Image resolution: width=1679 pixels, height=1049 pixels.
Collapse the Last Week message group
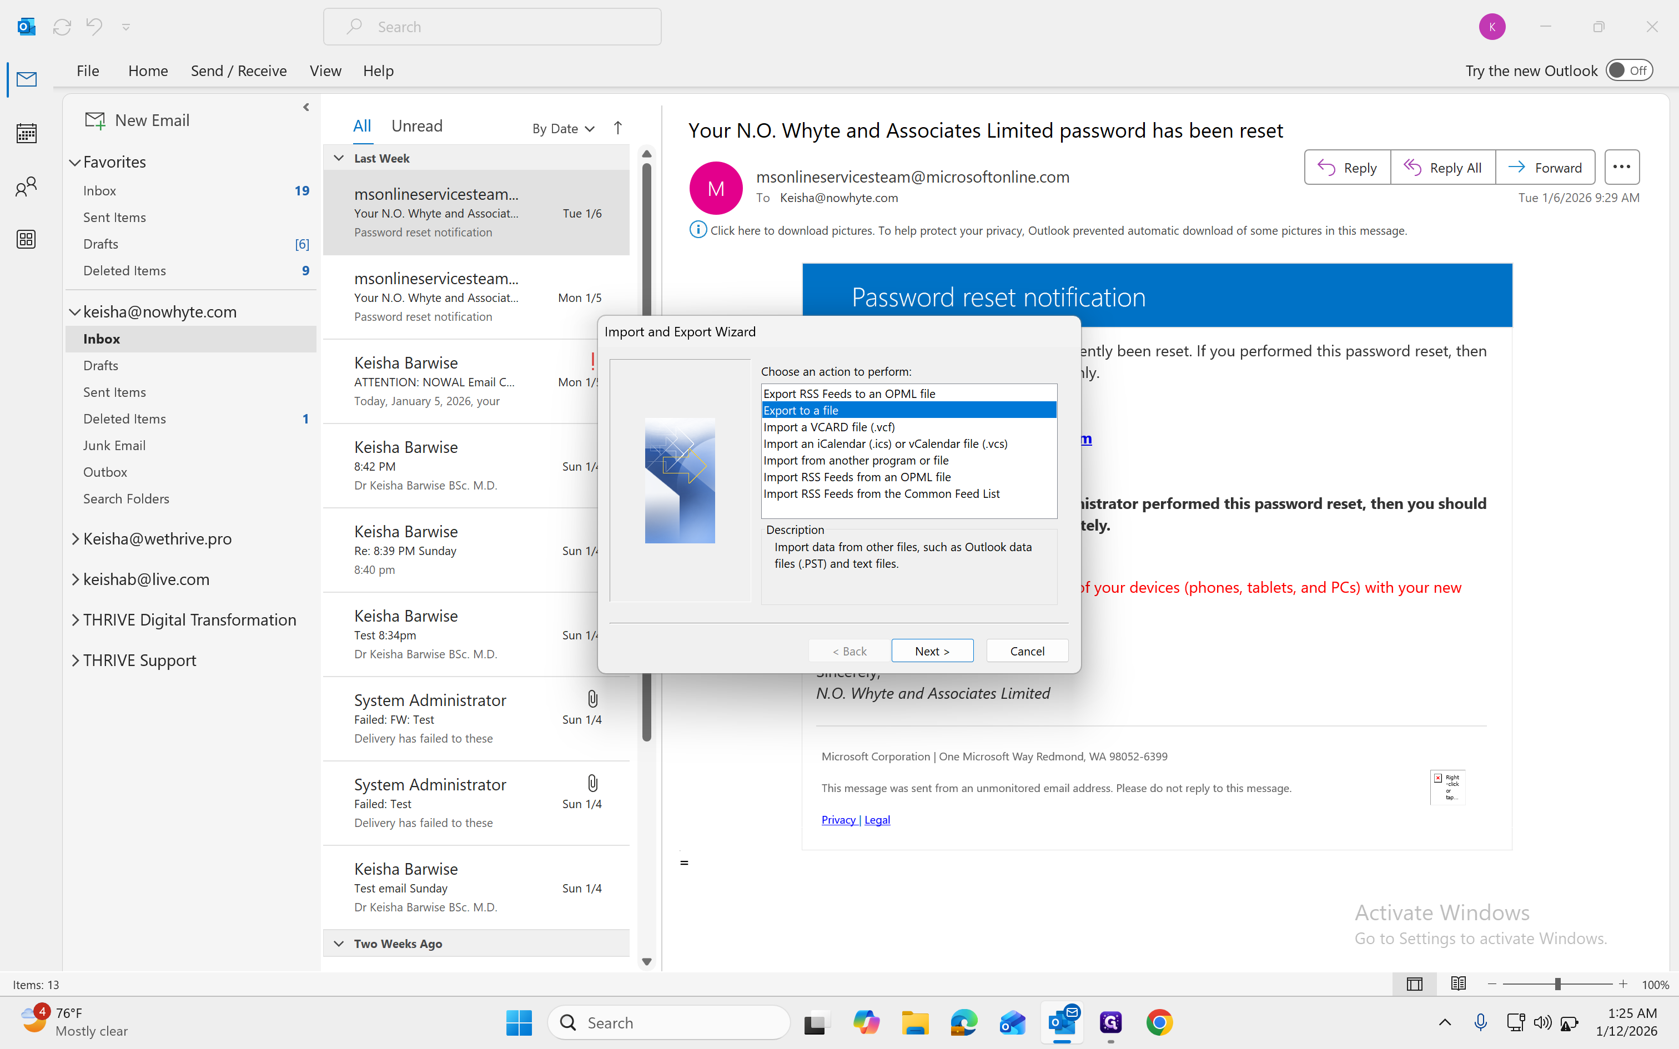(339, 158)
